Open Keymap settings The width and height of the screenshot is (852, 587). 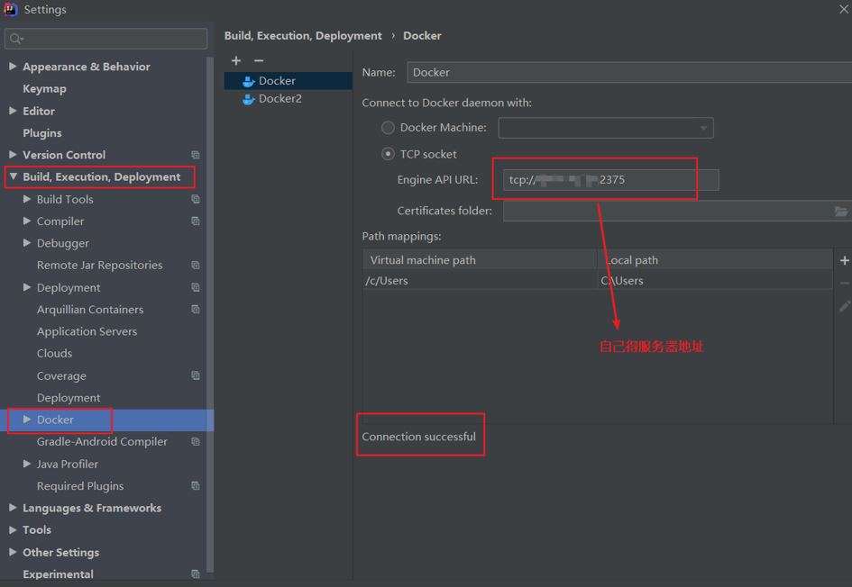click(x=44, y=89)
